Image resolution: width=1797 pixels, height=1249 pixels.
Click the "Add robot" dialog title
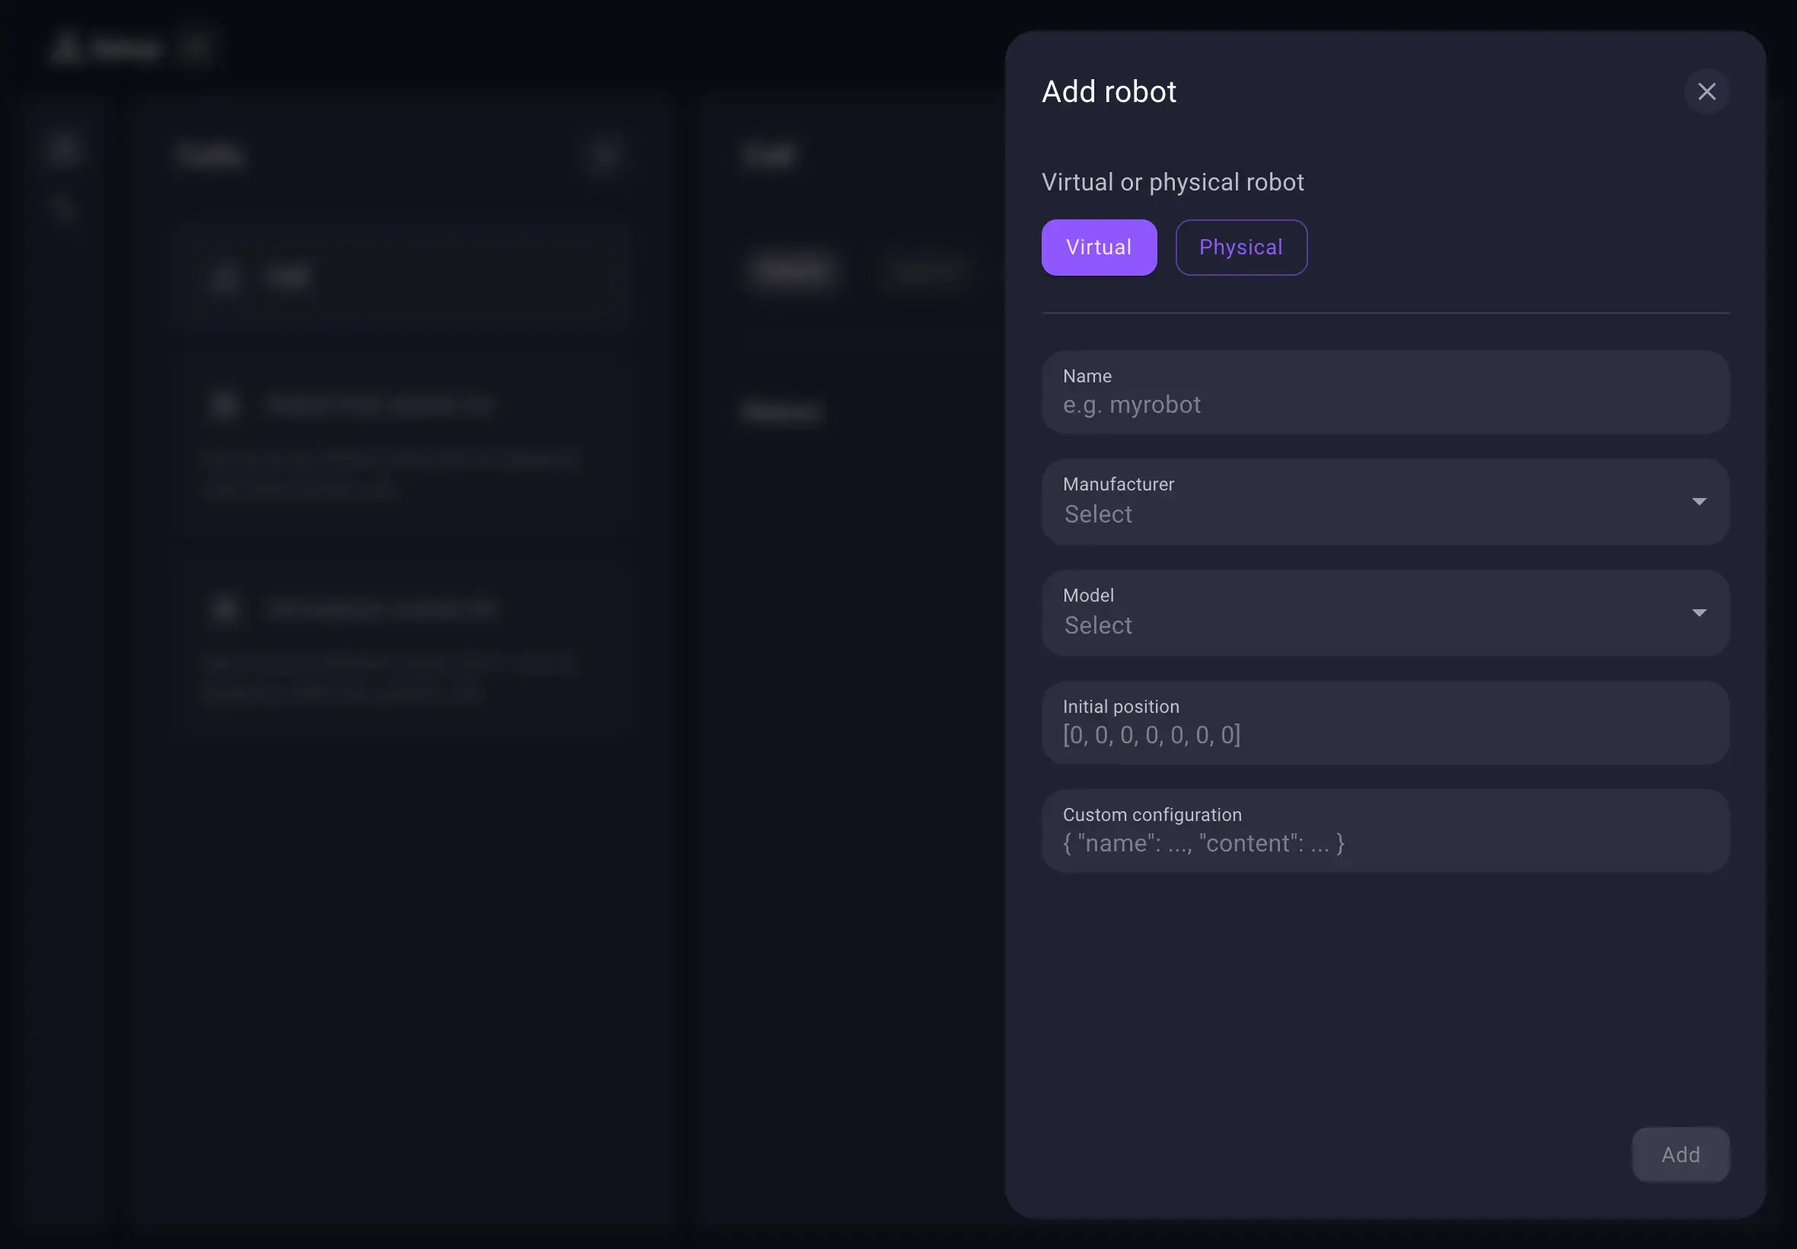point(1109,92)
